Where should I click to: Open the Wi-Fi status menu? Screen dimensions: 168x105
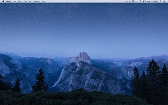pyautogui.click(x=140, y=1)
